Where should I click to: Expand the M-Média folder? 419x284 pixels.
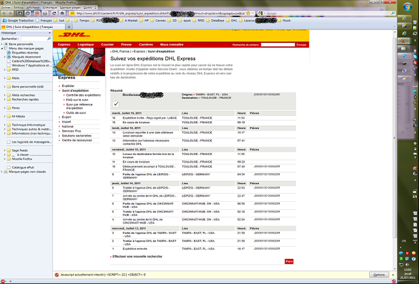(4, 116)
